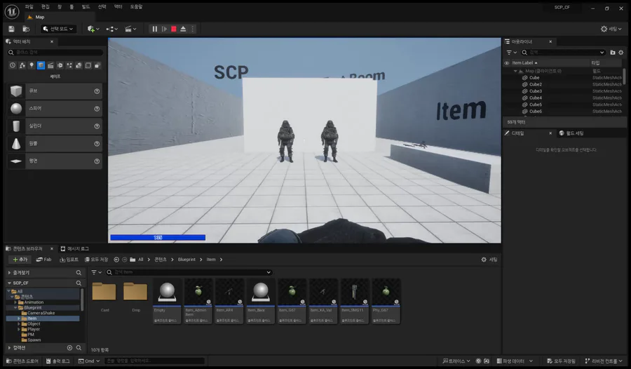Screen dimensions: 631x369
Task: Select the 스피어 shape entry
Action: point(54,108)
